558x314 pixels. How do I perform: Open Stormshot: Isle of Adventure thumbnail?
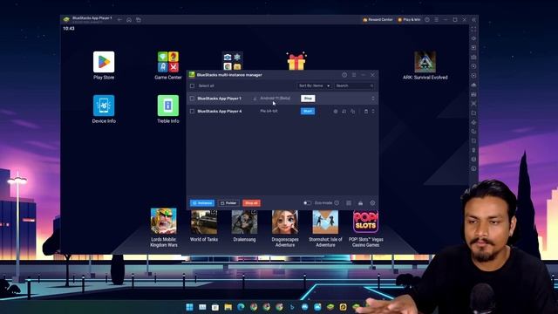tap(325, 221)
